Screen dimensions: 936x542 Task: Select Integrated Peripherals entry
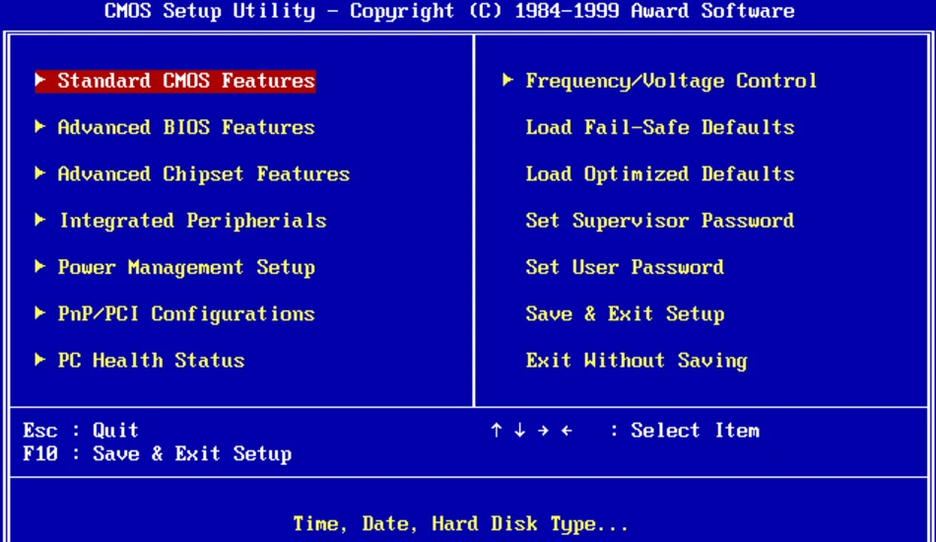(x=193, y=221)
